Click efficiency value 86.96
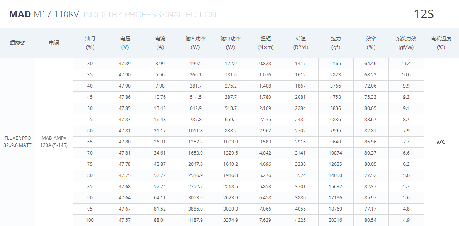 point(371,142)
